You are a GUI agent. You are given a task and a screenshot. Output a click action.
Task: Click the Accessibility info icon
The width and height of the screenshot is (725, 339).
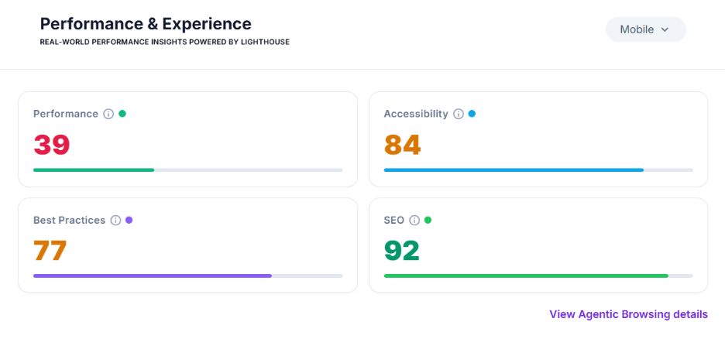point(459,114)
